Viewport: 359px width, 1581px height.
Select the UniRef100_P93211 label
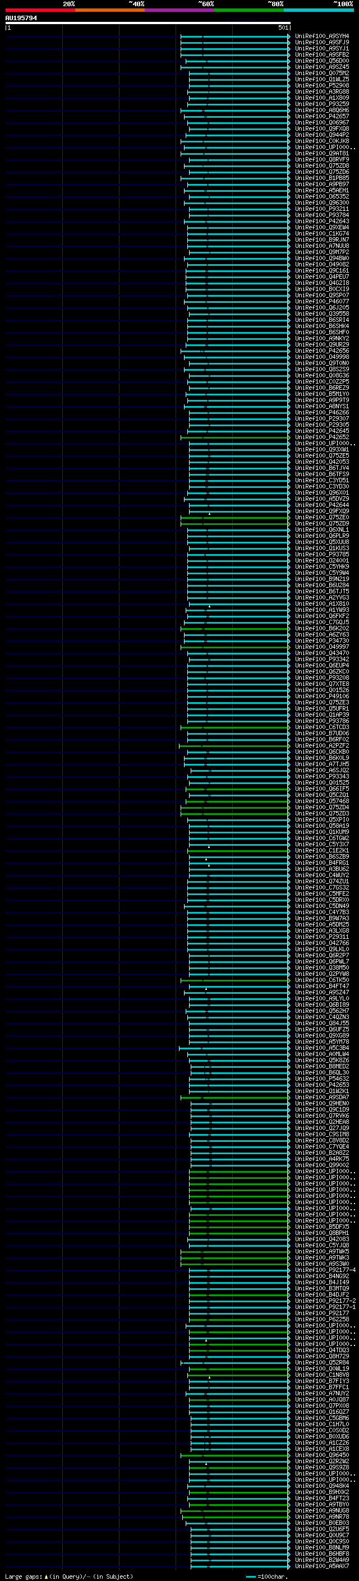coord(321,209)
